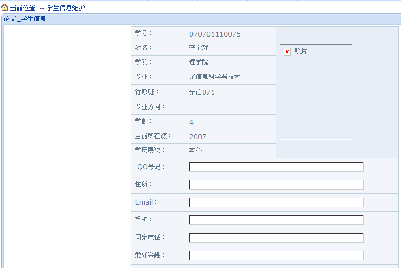
Task: Click the name value 李宁辉
Action: [198, 48]
